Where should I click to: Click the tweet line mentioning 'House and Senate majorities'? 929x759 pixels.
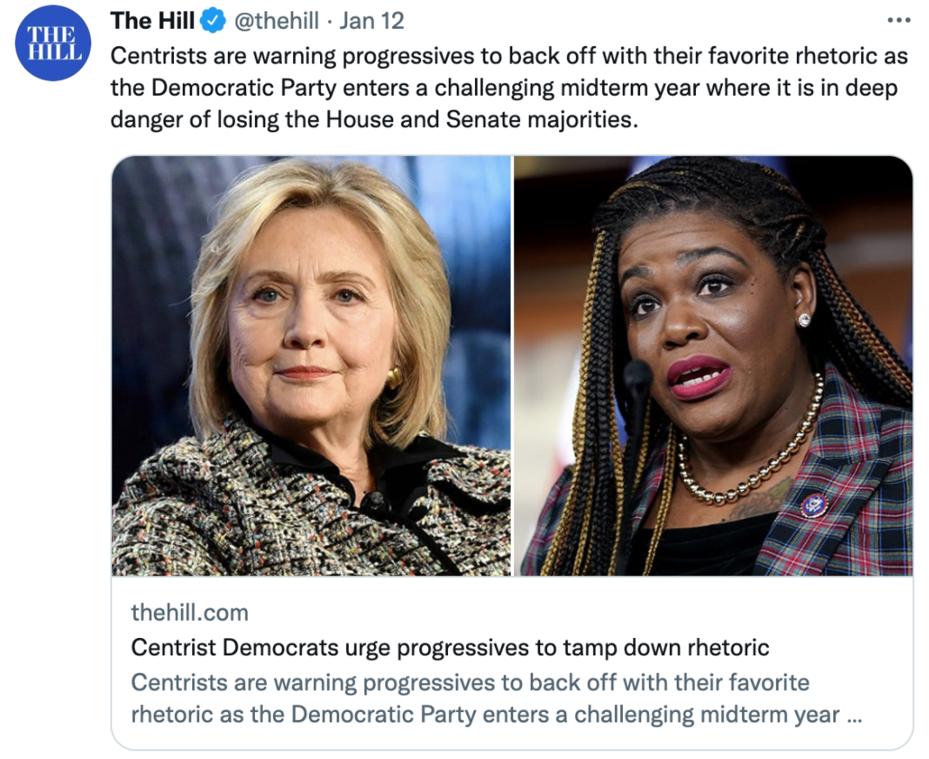[x=374, y=120]
